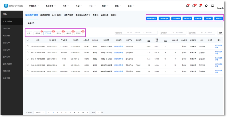Switch to the 日本大阪仓 warehouse tab

point(68,15)
